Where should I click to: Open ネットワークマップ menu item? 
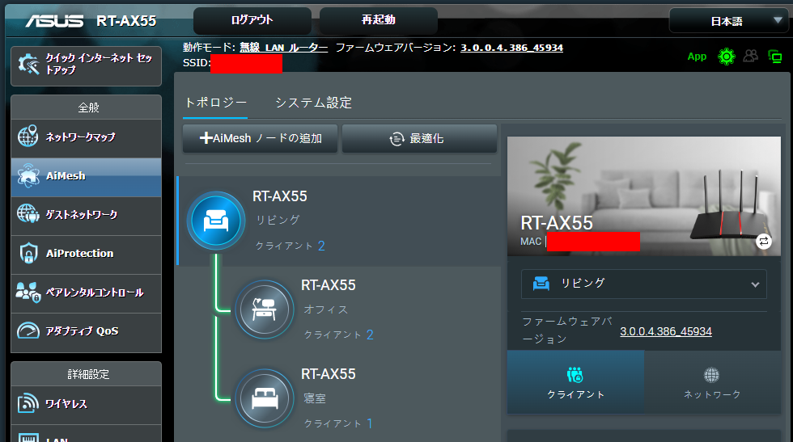pos(86,137)
